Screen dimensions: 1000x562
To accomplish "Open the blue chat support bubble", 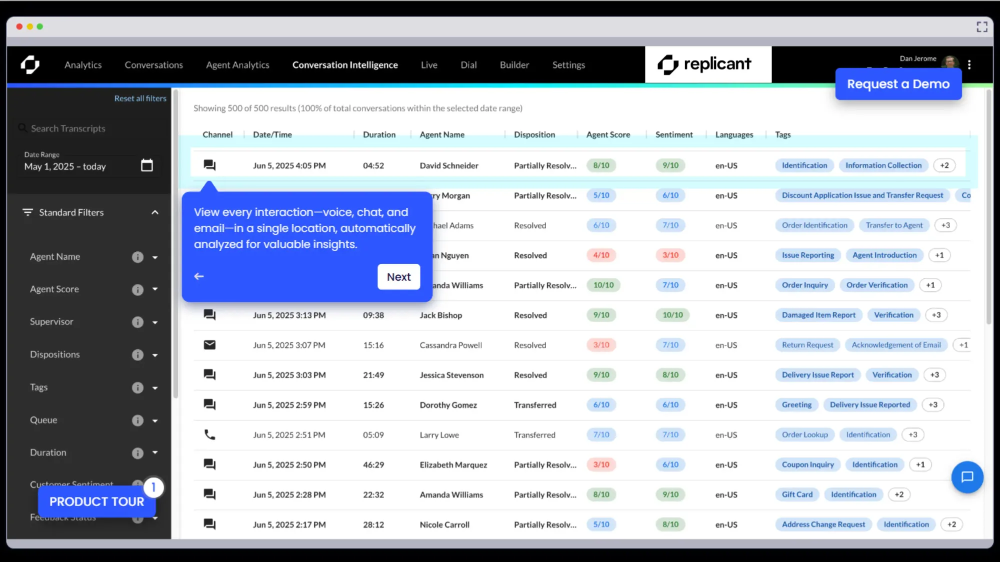I will tap(967, 477).
